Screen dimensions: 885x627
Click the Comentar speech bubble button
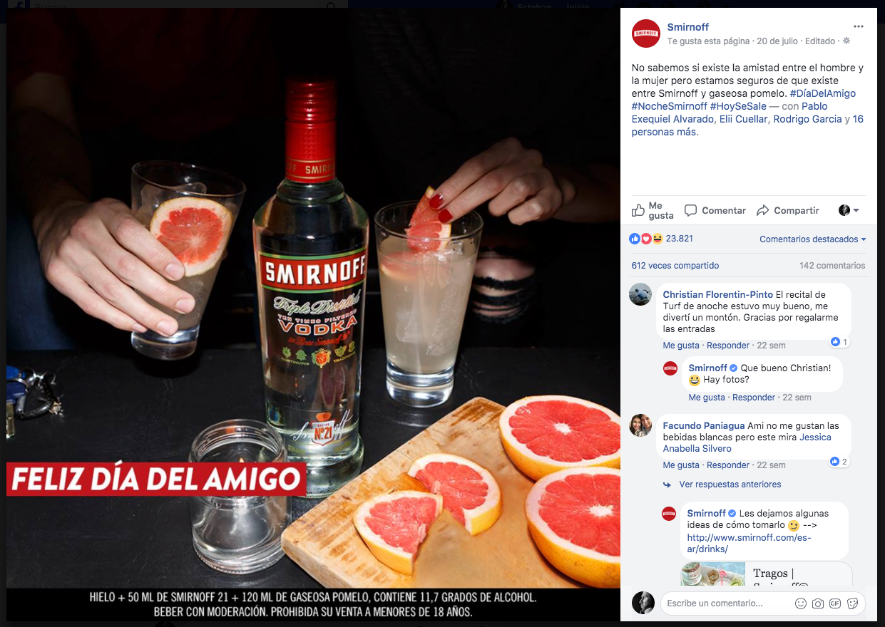pos(715,211)
